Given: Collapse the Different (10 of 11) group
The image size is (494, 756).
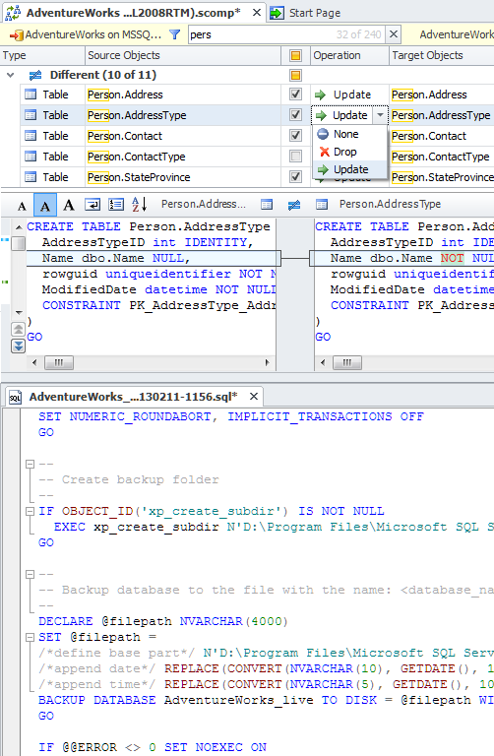Looking at the screenshot, I should click(x=10, y=75).
